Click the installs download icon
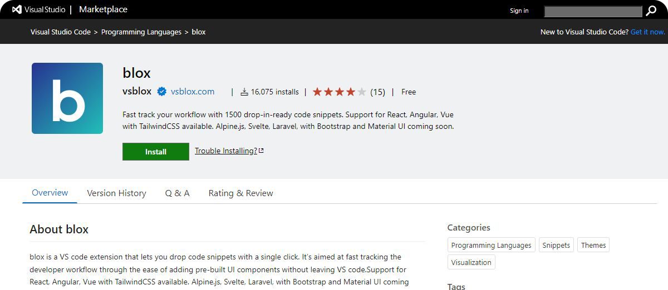Screen dimensions: 668x290 coord(244,92)
